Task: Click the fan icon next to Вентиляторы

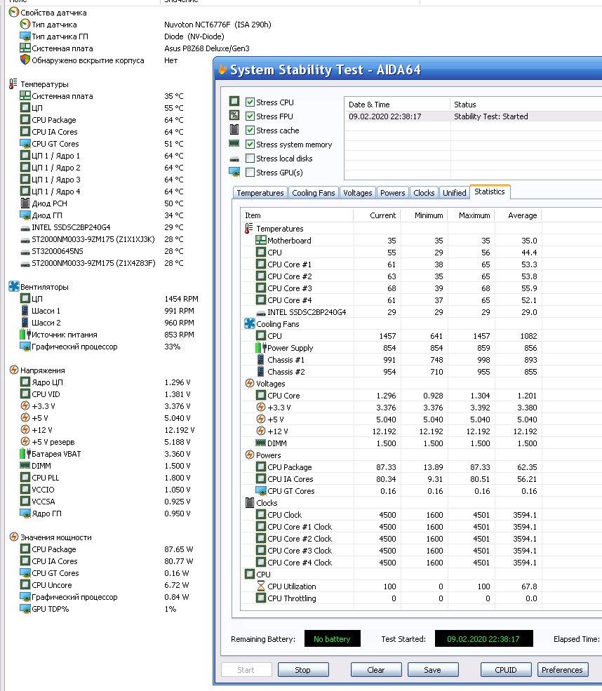Action: click(x=13, y=286)
